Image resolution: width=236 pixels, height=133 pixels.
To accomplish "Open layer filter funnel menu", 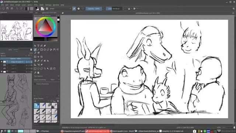I will pyautogui.click(x=29, y=56).
